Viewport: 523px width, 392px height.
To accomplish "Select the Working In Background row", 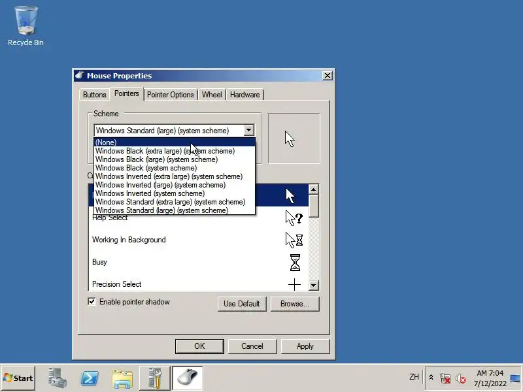I will click(x=199, y=240).
